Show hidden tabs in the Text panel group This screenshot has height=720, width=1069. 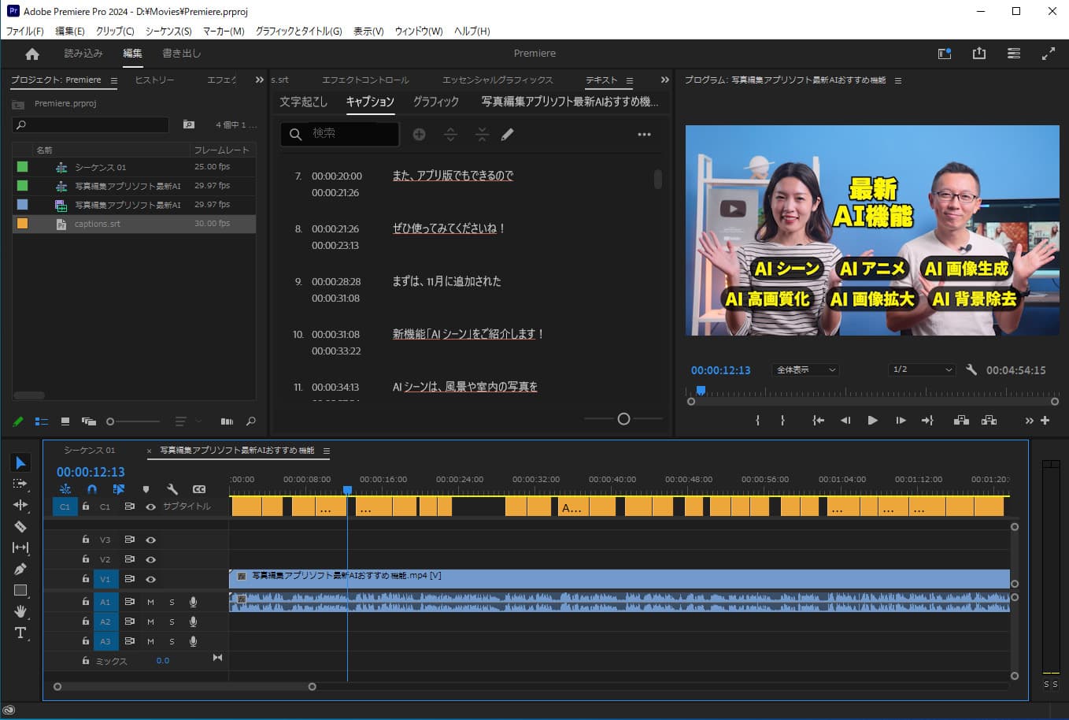pyautogui.click(x=665, y=80)
